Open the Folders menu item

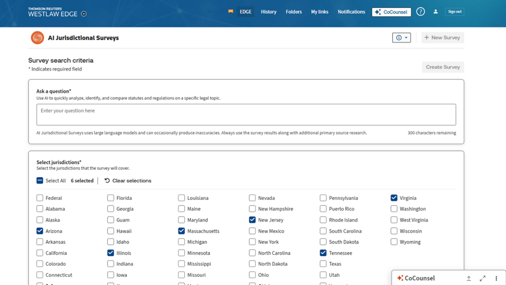(x=294, y=12)
